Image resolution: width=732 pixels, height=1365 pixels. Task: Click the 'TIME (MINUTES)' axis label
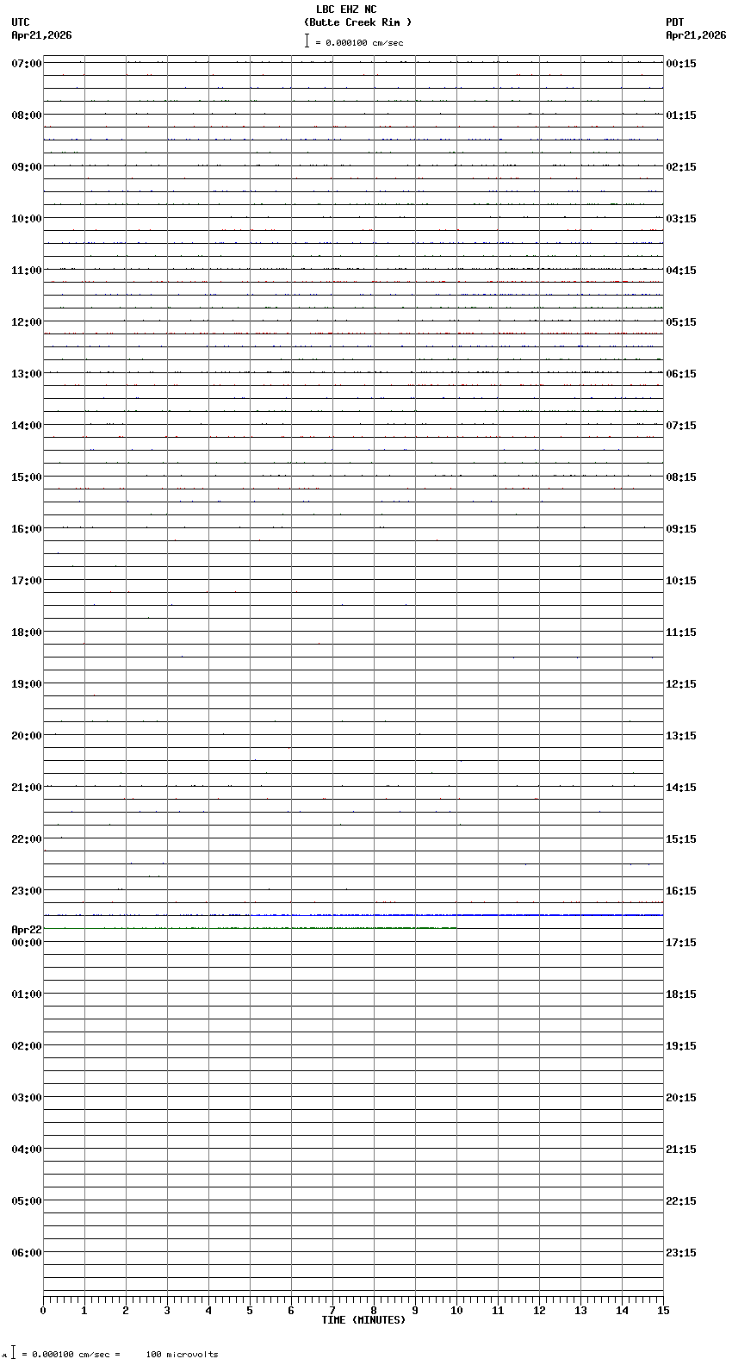[363, 1320]
